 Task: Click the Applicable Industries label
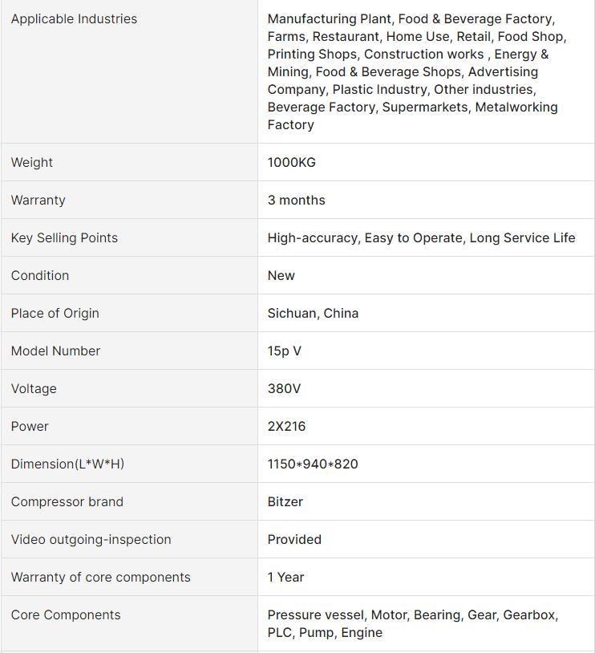[x=74, y=18]
